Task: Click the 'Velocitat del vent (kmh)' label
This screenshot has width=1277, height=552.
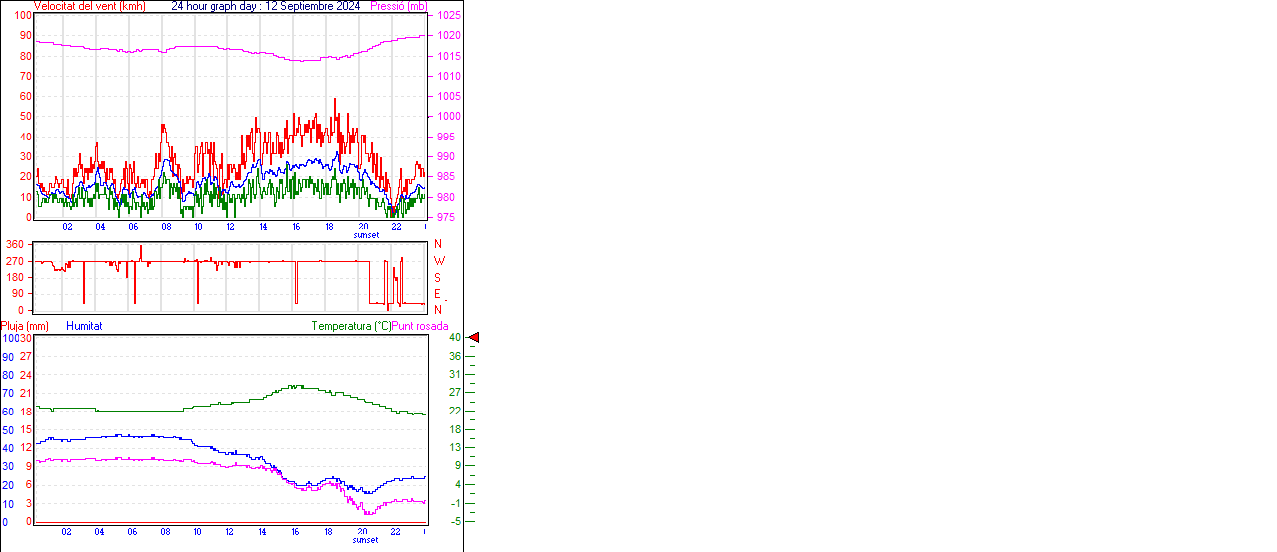Action: [89, 6]
